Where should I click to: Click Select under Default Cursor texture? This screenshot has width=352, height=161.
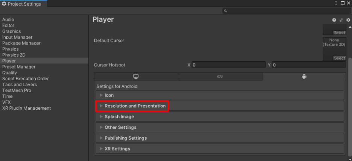coord(340,58)
